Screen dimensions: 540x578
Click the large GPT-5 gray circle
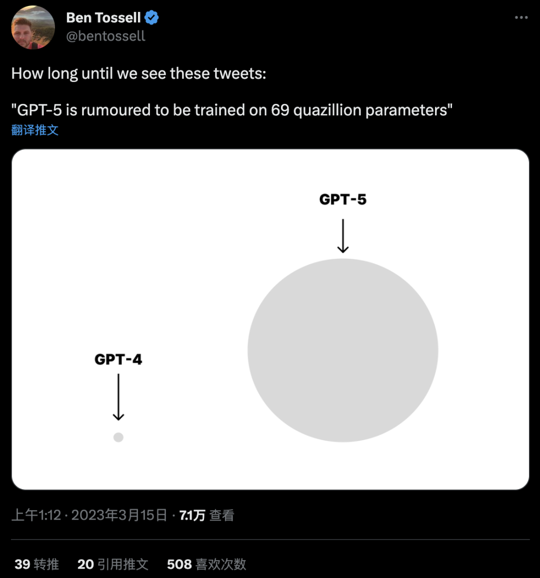(342, 350)
